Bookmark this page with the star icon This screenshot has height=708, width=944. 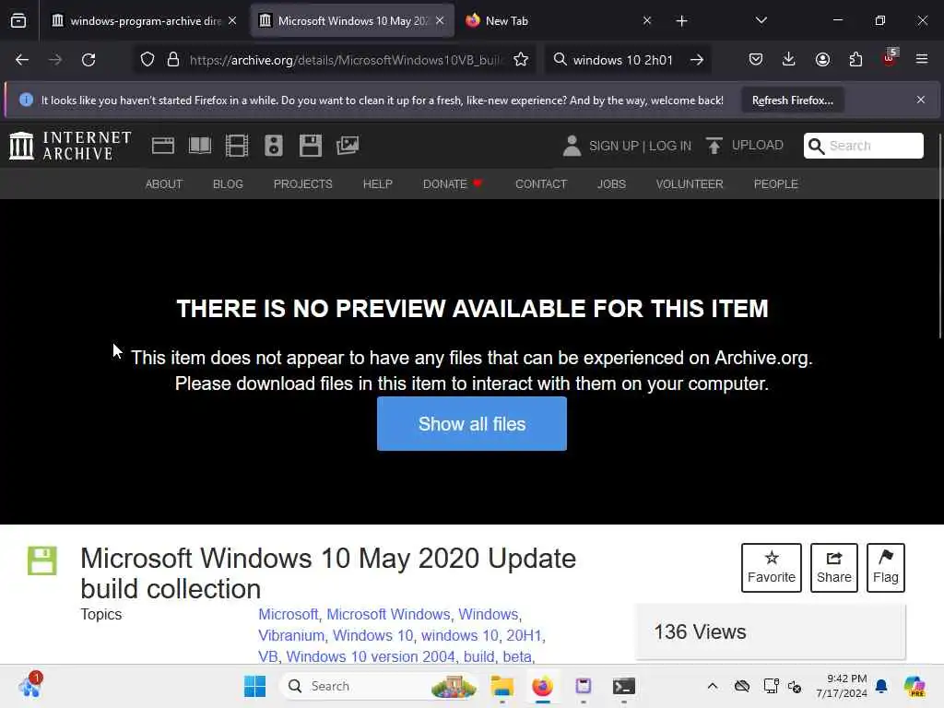click(521, 60)
